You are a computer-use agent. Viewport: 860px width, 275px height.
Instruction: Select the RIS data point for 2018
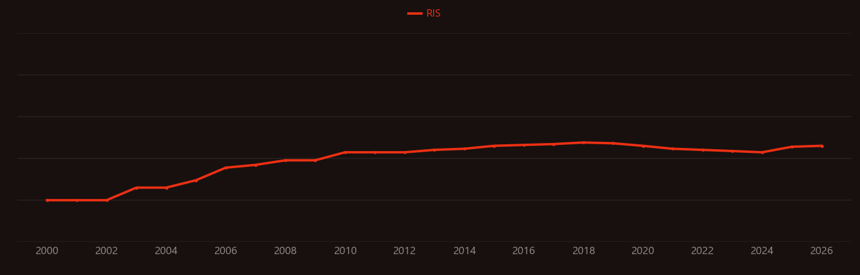point(584,142)
